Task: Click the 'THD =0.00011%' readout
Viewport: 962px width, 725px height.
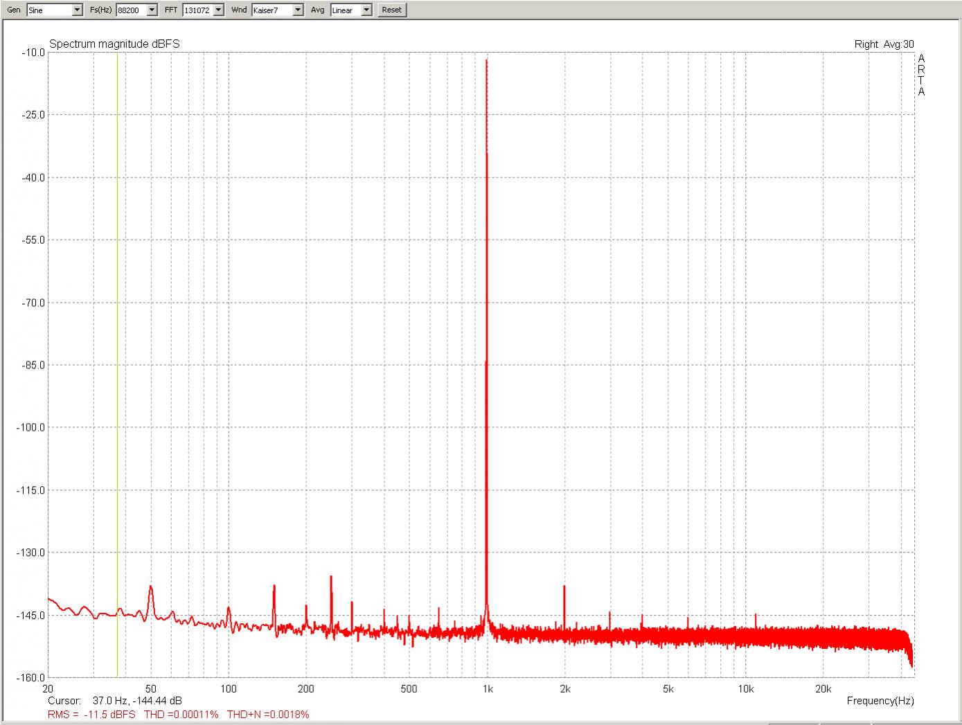Action: point(181,714)
